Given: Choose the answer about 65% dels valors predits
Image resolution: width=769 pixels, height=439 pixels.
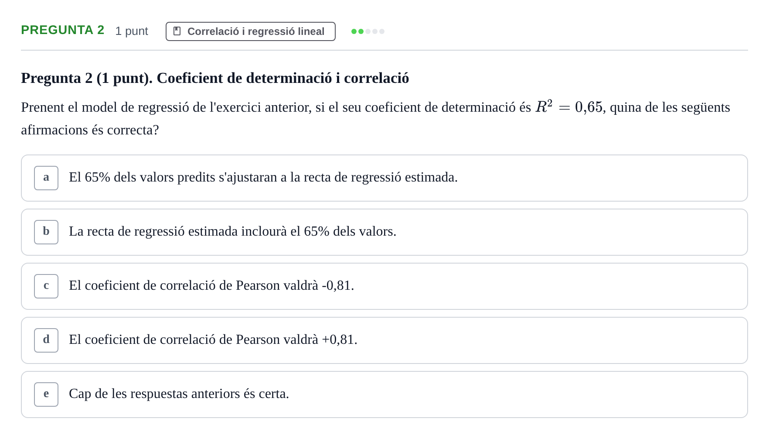Looking at the screenshot, I should pos(384,178).
